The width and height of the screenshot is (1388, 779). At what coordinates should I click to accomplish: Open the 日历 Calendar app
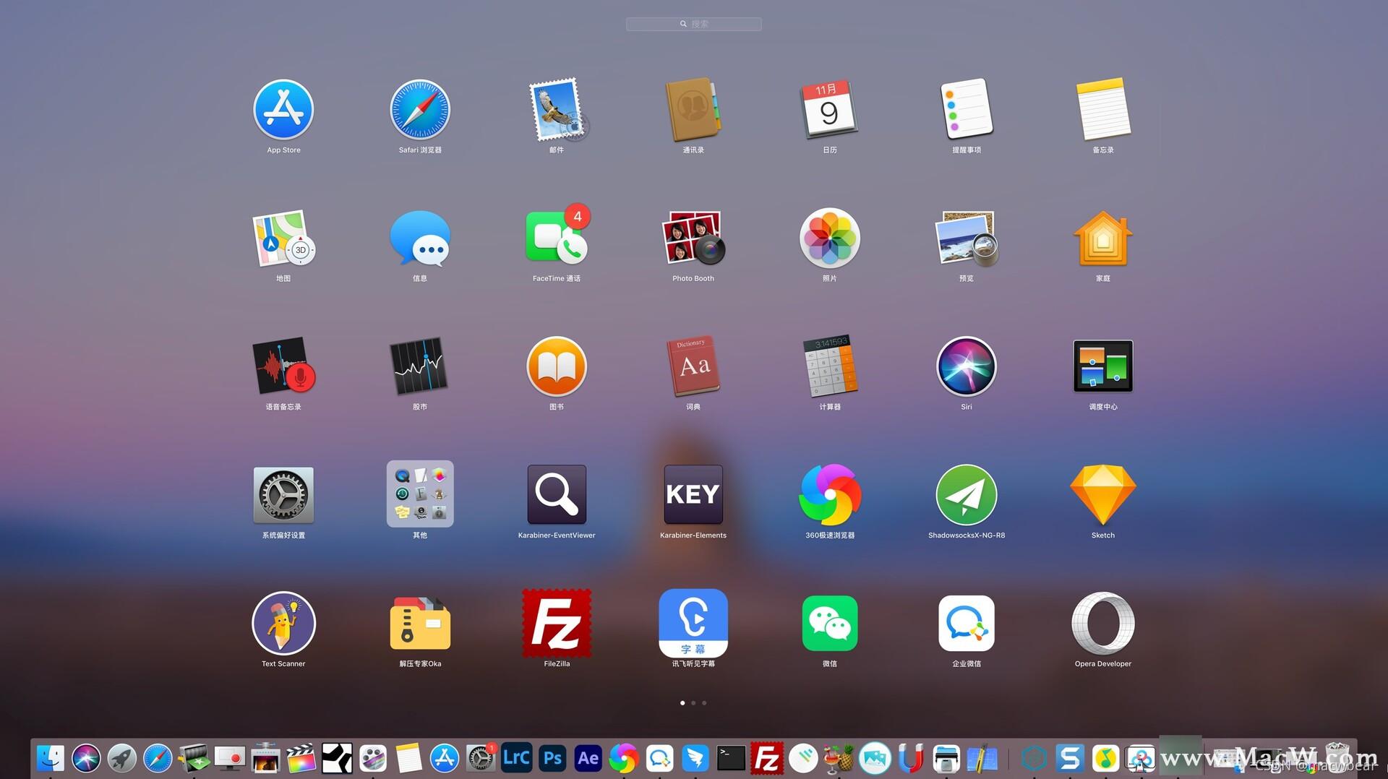[830, 110]
